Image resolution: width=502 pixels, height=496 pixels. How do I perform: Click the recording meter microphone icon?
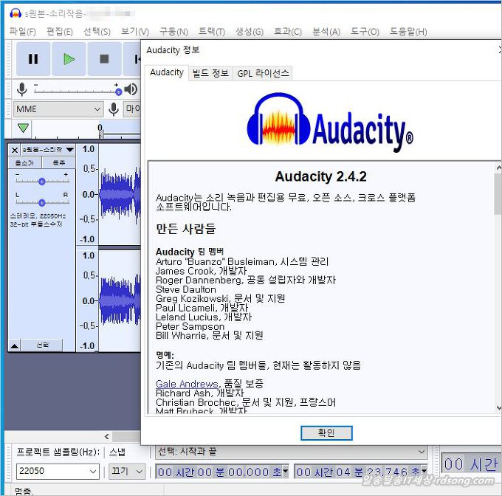tap(21, 89)
